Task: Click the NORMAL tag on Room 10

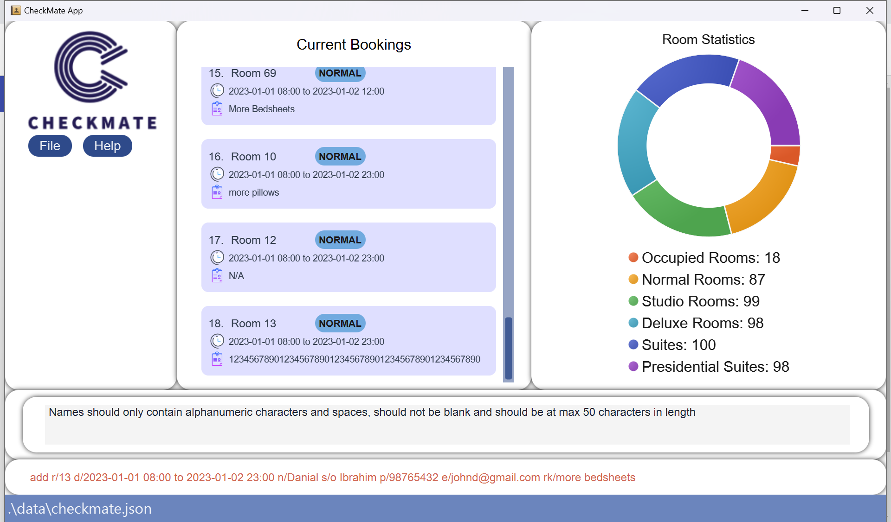Action: coord(340,157)
